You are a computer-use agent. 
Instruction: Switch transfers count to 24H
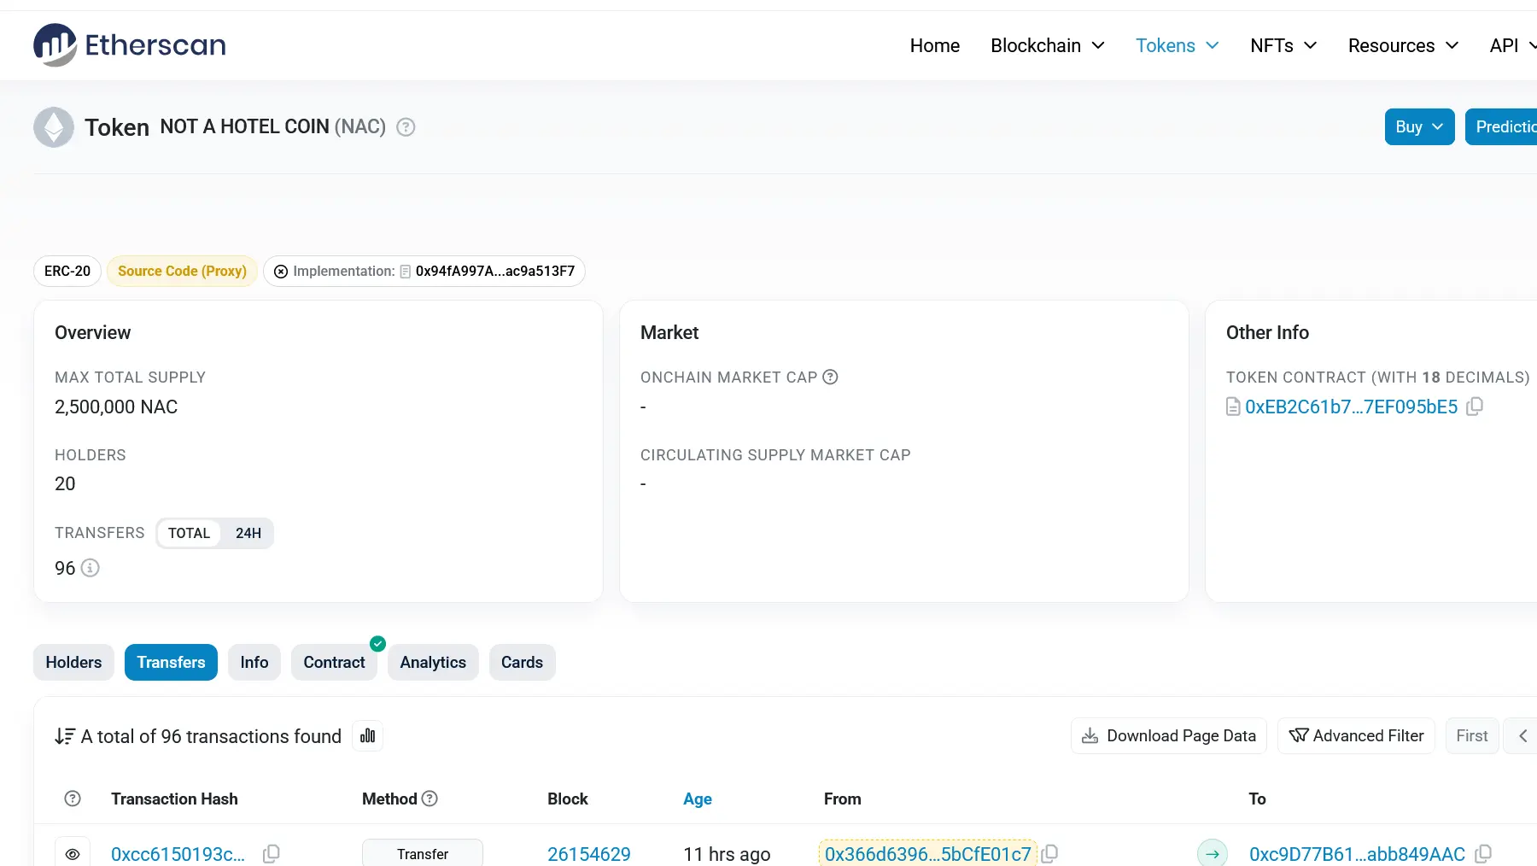(248, 533)
